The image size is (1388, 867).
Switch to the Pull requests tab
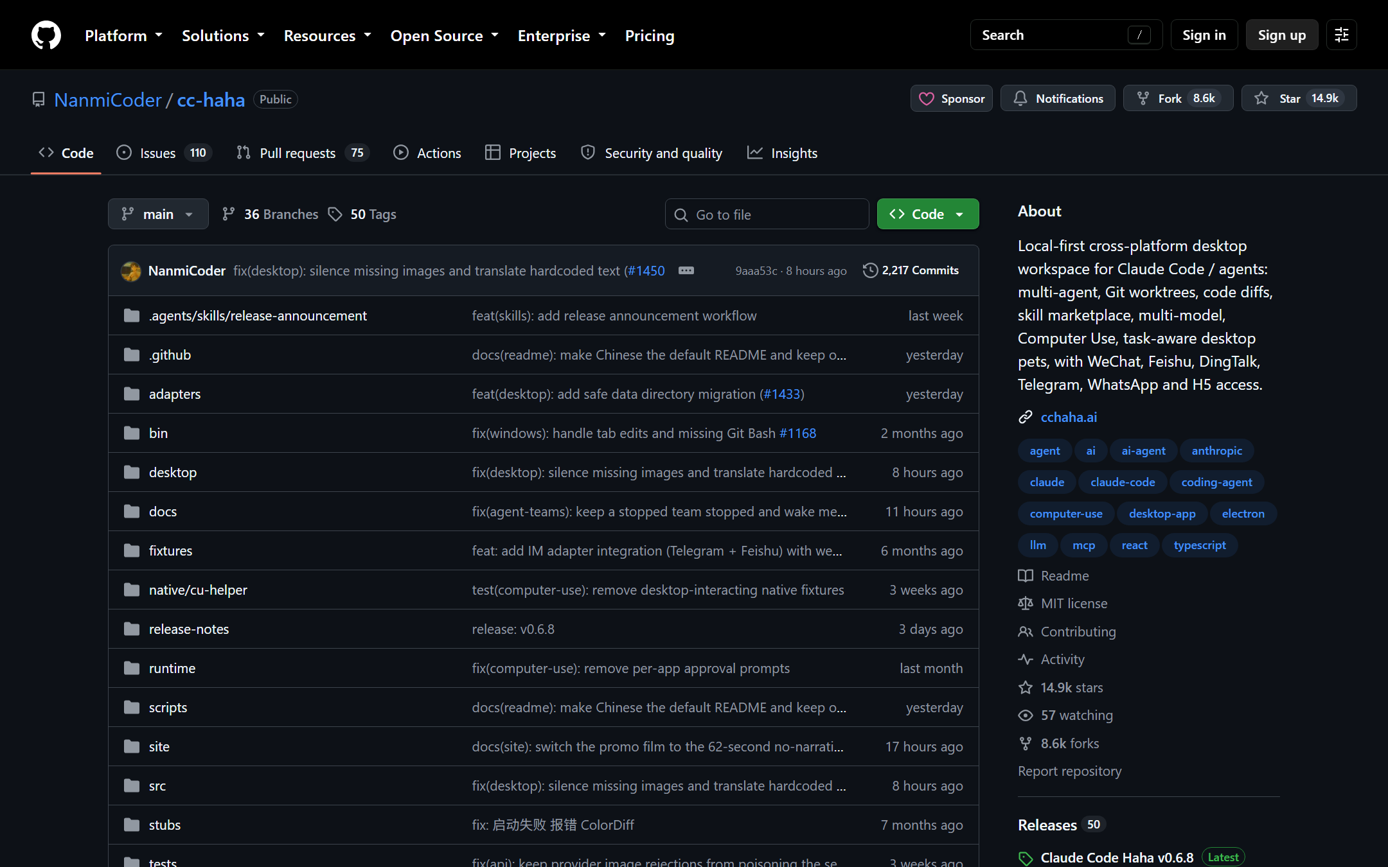303,153
